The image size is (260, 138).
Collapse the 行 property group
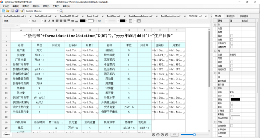point(215,24)
